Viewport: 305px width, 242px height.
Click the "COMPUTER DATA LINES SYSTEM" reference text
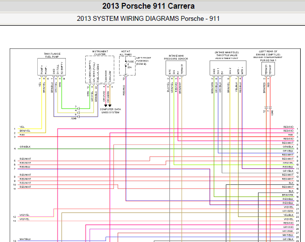(110, 111)
